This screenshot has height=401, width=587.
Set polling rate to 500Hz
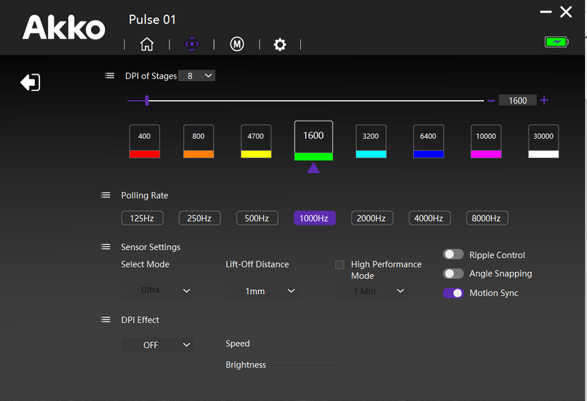[256, 218]
